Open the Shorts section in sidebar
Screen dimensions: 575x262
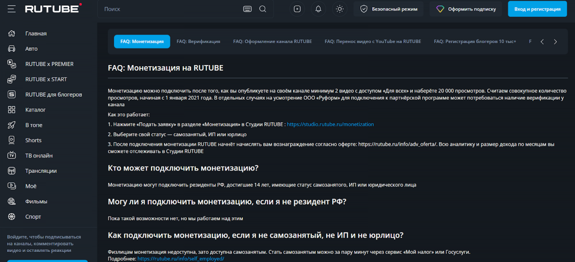tap(33, 140)
